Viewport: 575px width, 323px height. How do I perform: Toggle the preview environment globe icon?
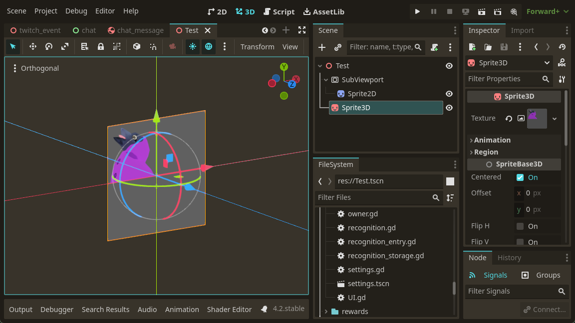[x=208, y=46]
